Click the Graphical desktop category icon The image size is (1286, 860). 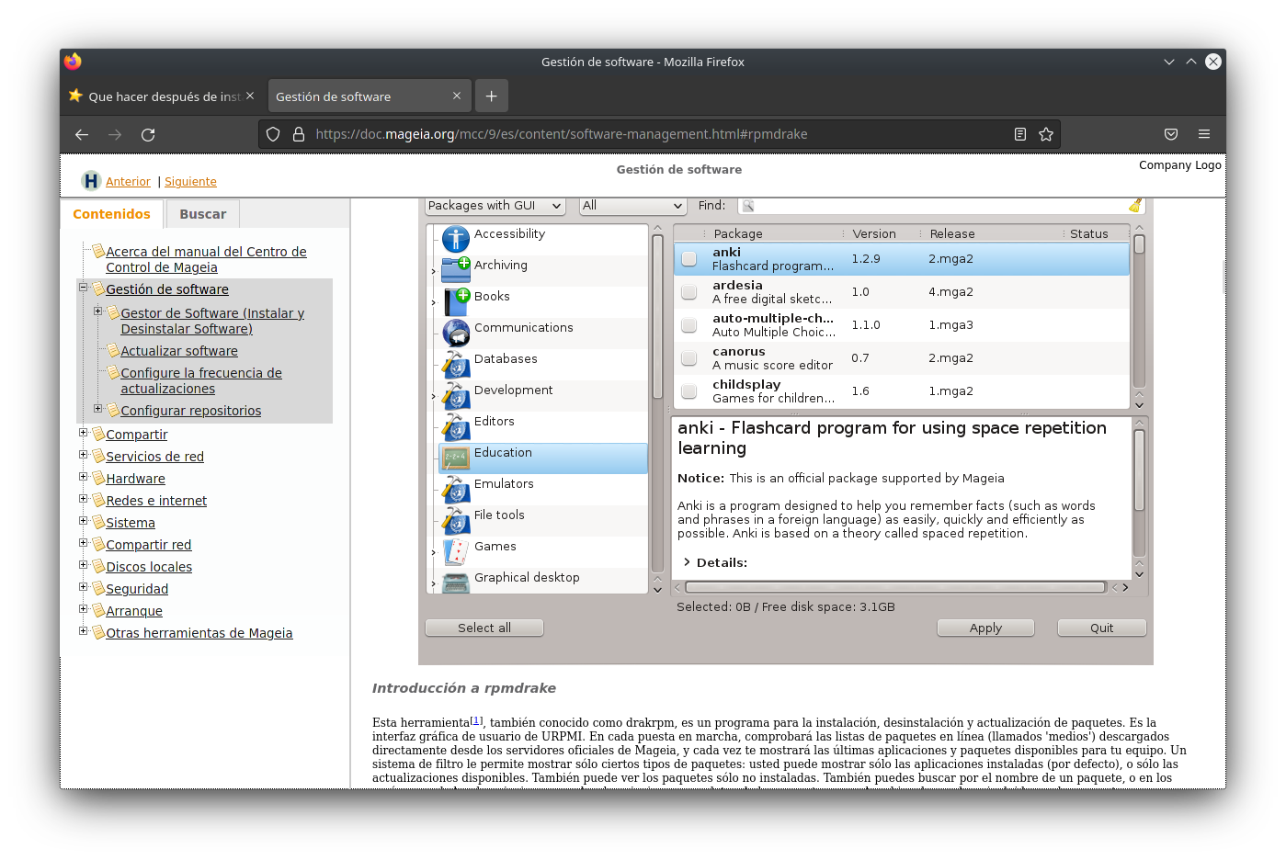[456, 582]
